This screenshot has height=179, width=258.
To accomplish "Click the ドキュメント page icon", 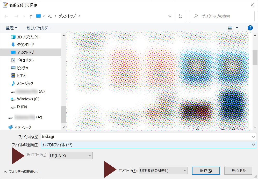I will [13, 60].
